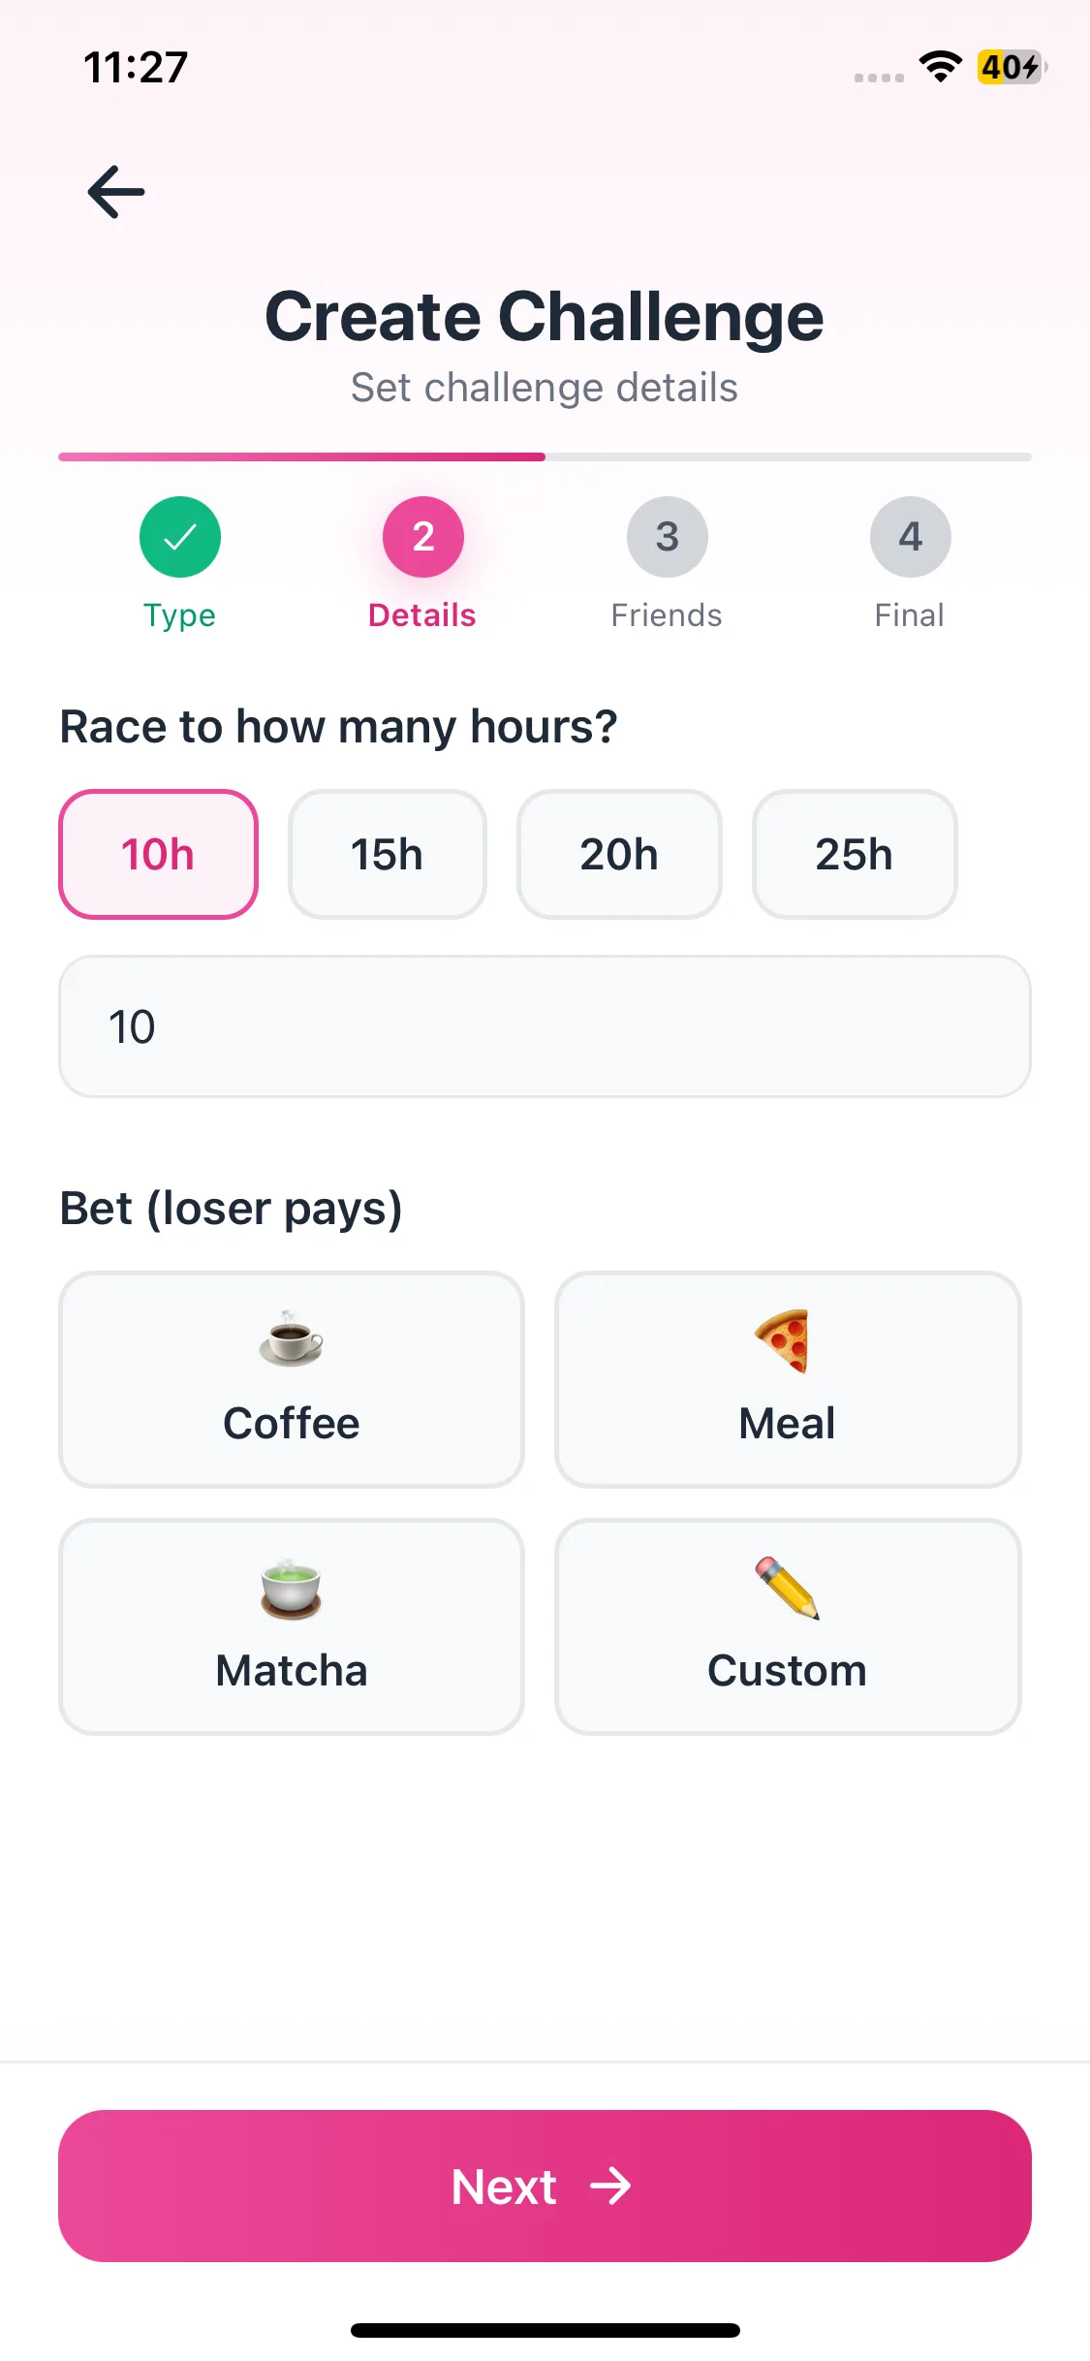Open step 4 Final
The height and width of the screenshot is (2361, 1090).
click(x=910, y=537)
